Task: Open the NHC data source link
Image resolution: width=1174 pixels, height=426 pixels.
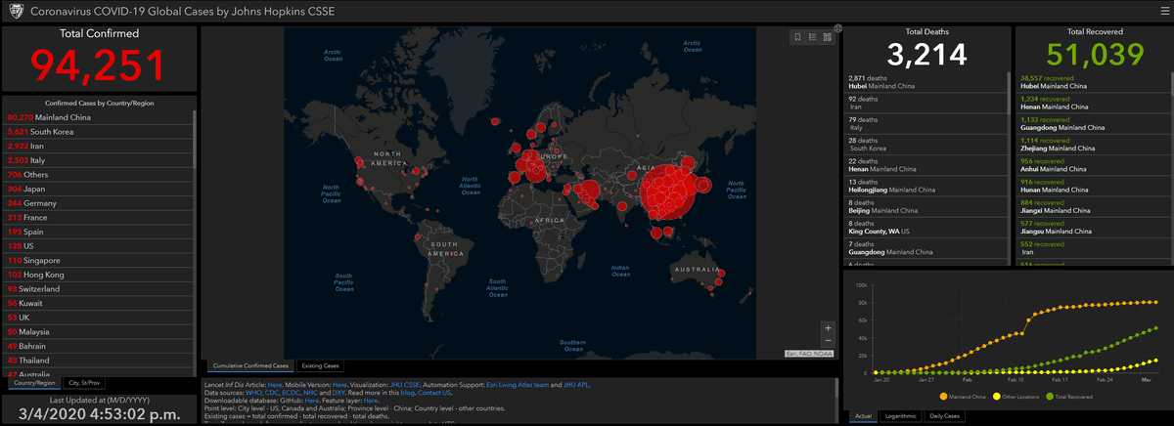Action: (310, 393)
